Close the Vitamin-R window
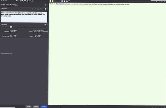This screenshot has height=108, width=166. (1, 1)
